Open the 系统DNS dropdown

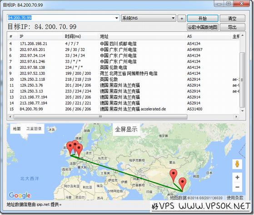point(149,18)
